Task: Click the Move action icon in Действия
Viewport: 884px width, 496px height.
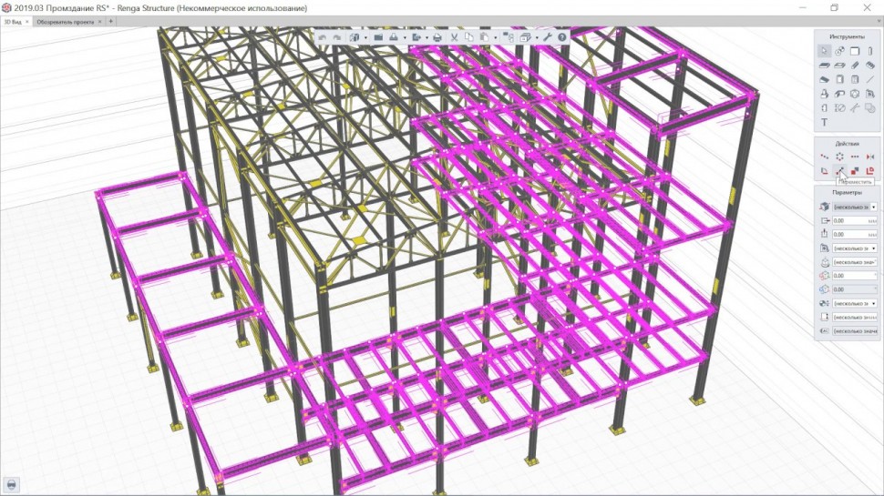Action: (x=839, y=170)
